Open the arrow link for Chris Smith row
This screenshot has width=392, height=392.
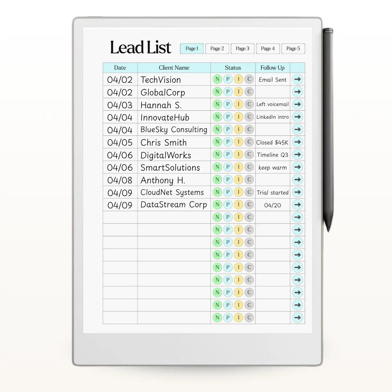[298, 142]
